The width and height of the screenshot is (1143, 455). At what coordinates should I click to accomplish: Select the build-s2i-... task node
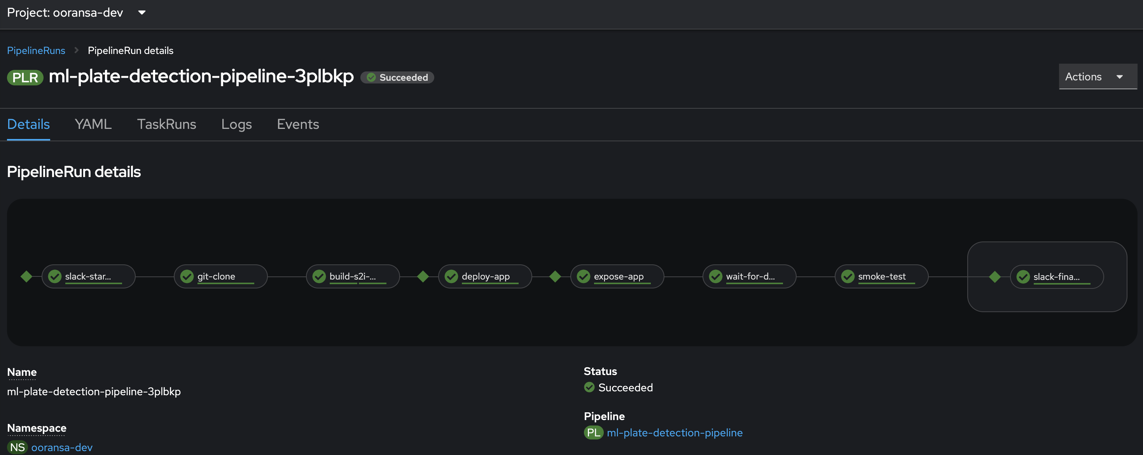pos(353,276)
